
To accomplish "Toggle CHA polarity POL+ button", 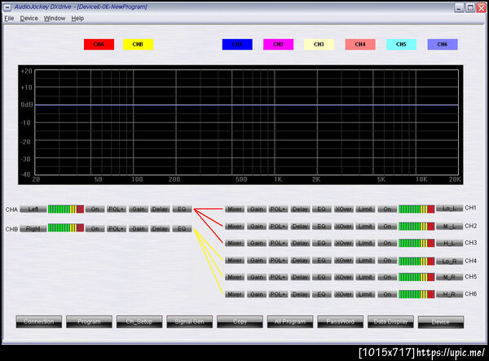I will click(x=117, y=209).
